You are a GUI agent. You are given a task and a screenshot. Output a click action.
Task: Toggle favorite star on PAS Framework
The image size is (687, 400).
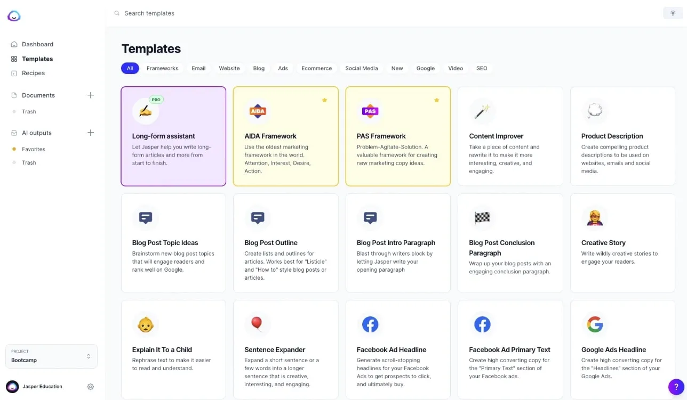[436, 100]
